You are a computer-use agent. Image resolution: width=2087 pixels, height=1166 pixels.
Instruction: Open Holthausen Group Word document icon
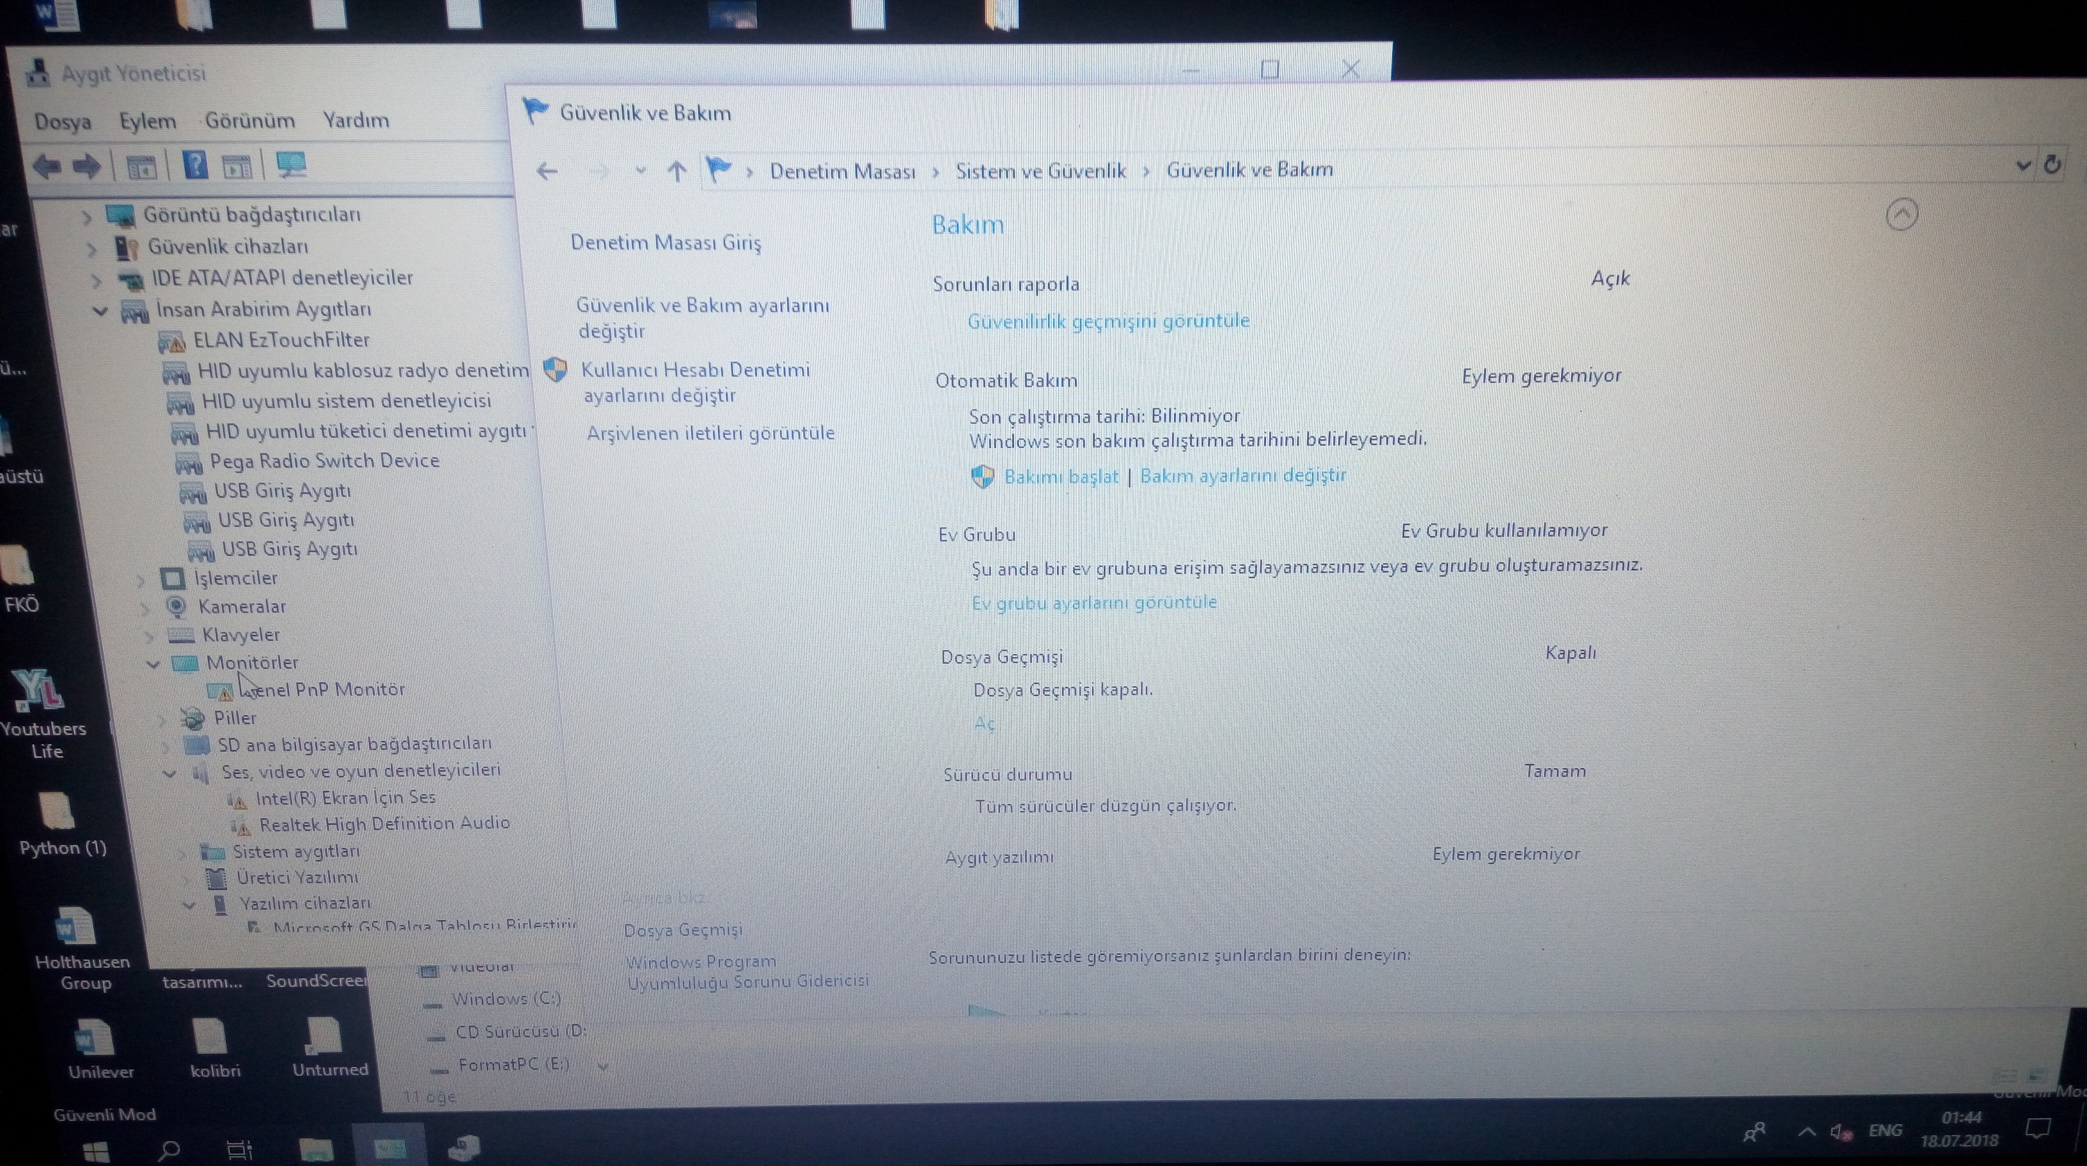click(82, 949)
